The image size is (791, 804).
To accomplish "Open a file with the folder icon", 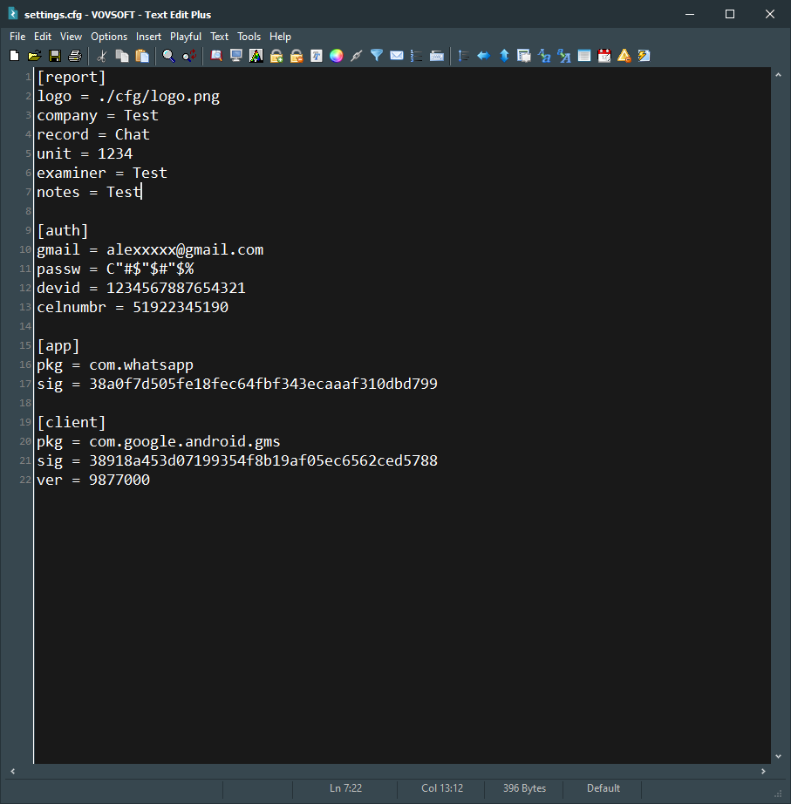I will pos(34,56).
